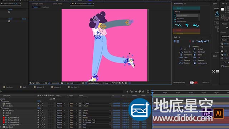Open composition flowchart icon in viewer footer
229x129 pixels.
click(122, 83)
